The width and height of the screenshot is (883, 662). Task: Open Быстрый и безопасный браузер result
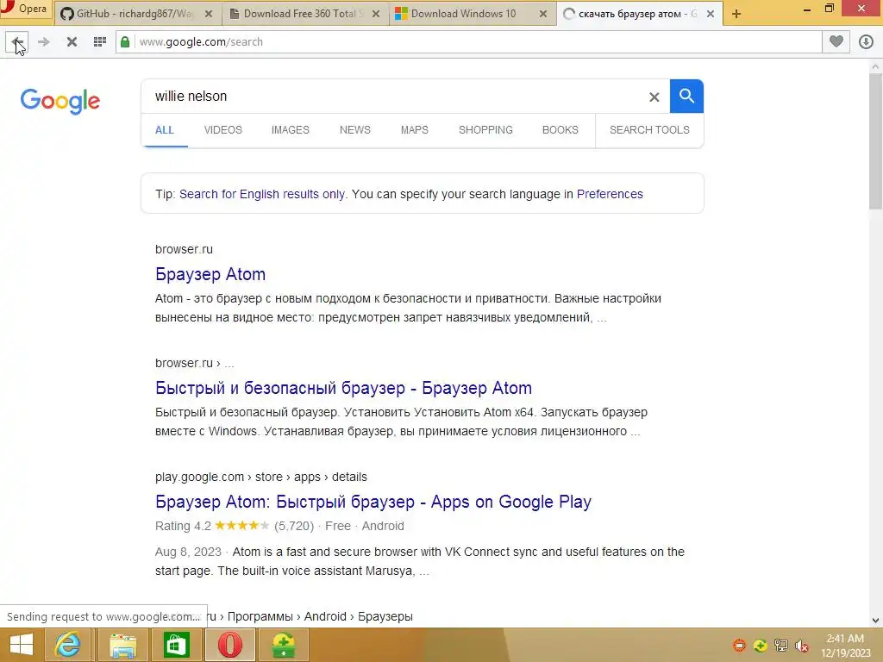coord(343,388)
